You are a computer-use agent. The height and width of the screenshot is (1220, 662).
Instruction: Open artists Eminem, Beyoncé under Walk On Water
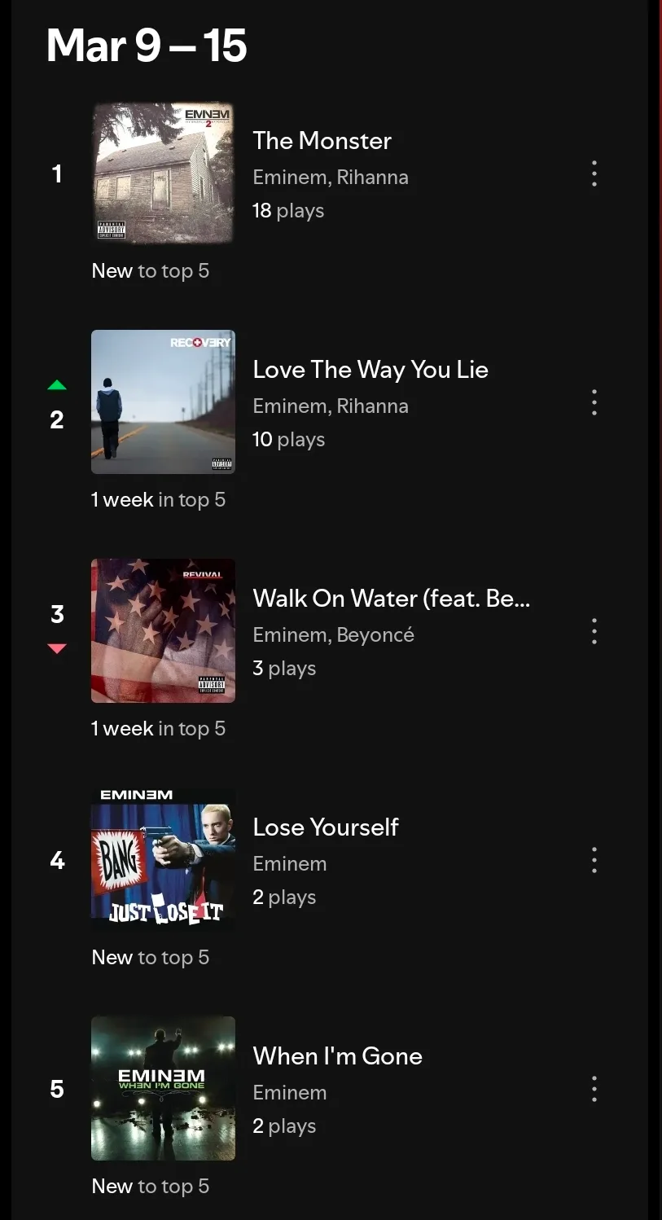(333, 635)
